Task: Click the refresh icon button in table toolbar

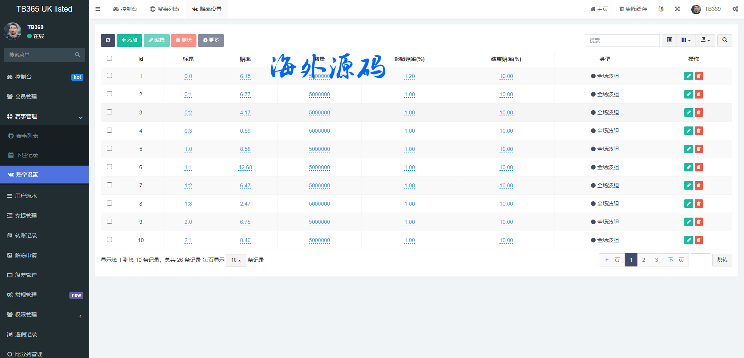Action: tap(108, 40)
